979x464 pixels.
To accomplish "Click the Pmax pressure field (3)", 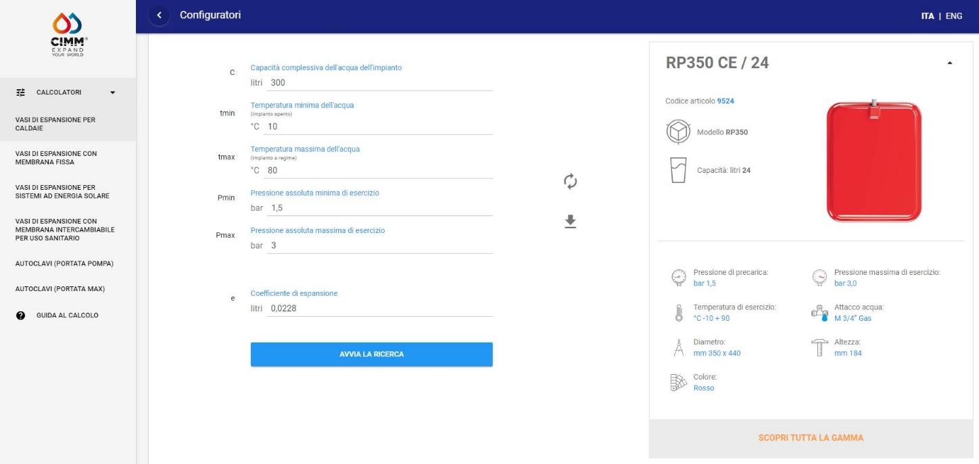I will tap(379, 245).
